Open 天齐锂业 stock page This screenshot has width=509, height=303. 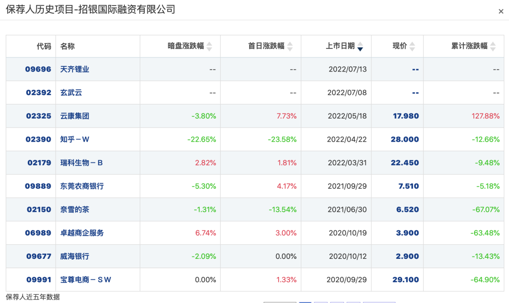[74, 69]
